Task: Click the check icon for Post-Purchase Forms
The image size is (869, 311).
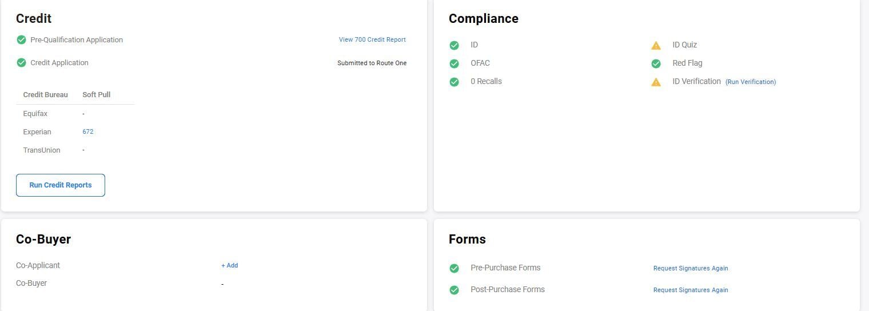Action: click(x=454, y=290)
